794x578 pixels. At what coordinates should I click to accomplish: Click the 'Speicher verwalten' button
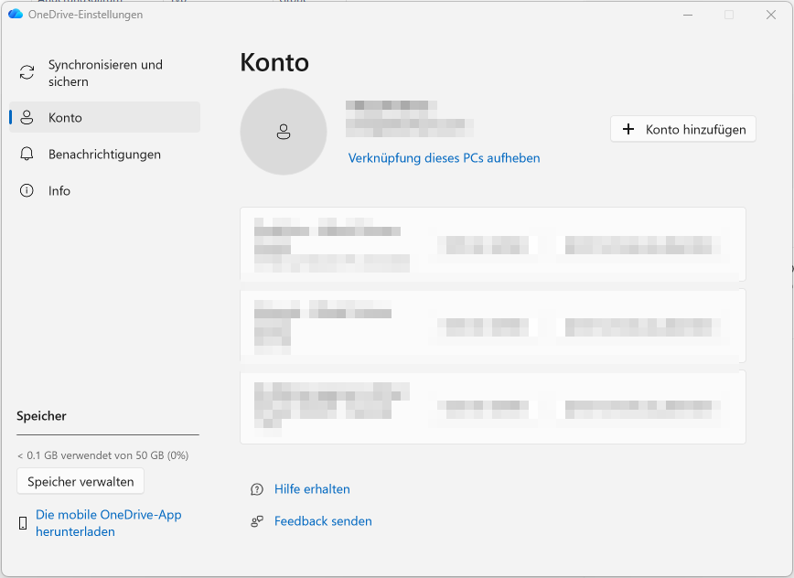(80, 482)
